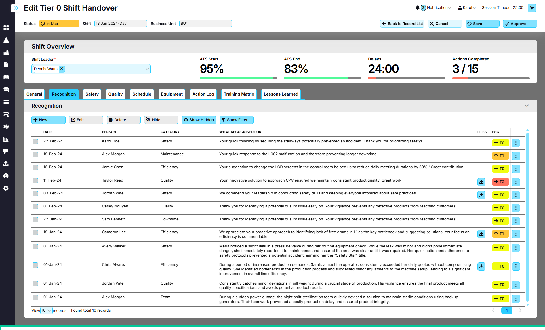Click T1 escalation badge for Alex Morgan 18-Feb-24
The image size is (545, 330).
500,156
